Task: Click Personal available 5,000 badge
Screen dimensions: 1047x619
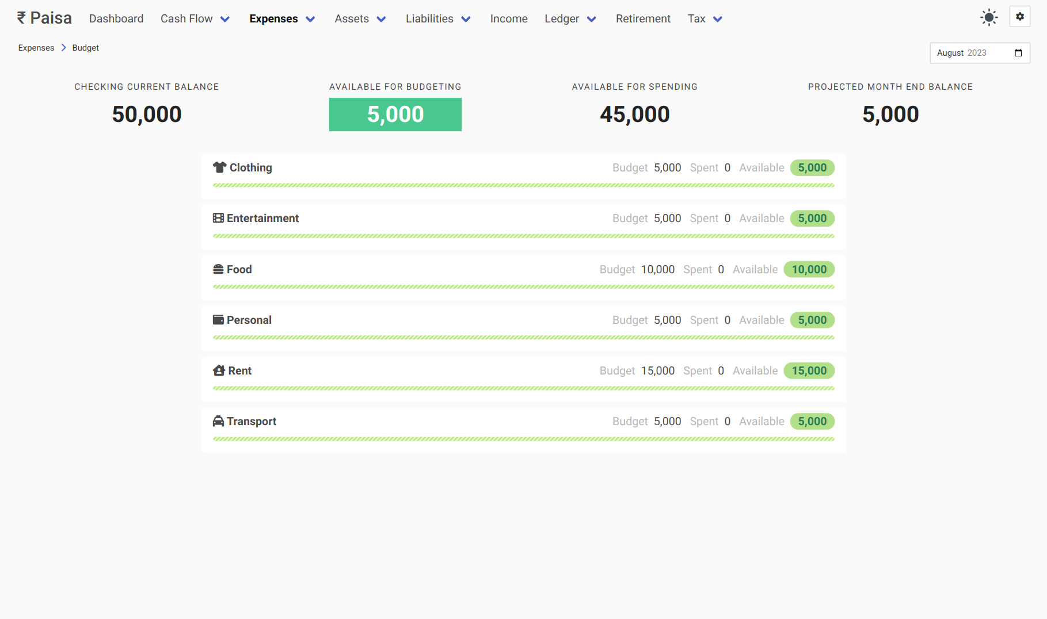Action: pyautogui.click(x=812, y=320)
